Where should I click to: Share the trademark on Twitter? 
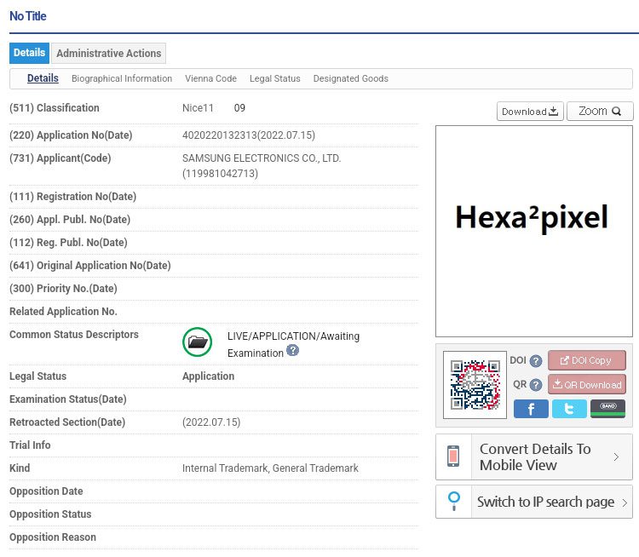point(569,409)
